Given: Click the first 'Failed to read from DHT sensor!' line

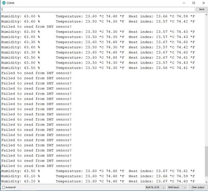Looking at the screenshot, I should 36,27.
